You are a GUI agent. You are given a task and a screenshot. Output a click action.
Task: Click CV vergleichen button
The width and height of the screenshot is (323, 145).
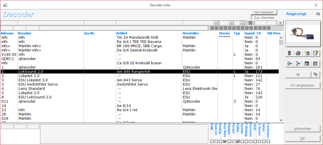tap(302, 85)
